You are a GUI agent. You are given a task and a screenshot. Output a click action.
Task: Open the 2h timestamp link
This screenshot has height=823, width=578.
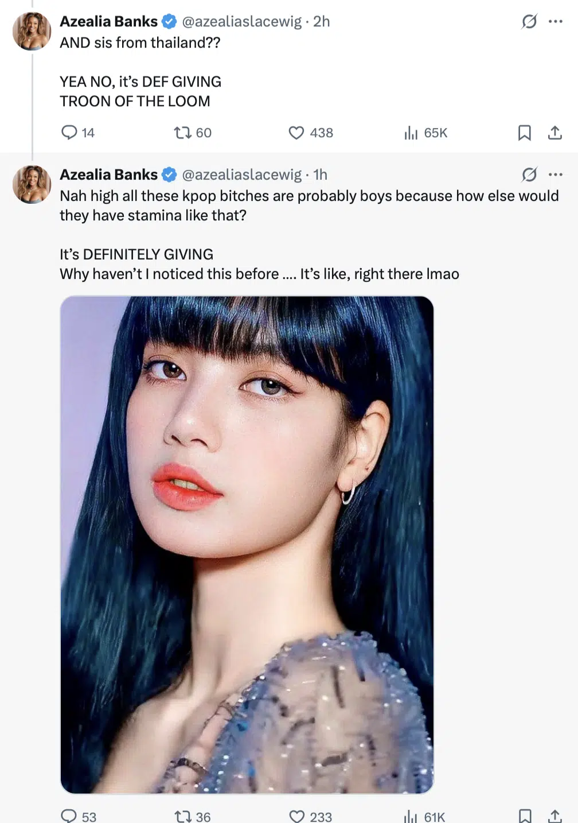click(x=322, y=21)
